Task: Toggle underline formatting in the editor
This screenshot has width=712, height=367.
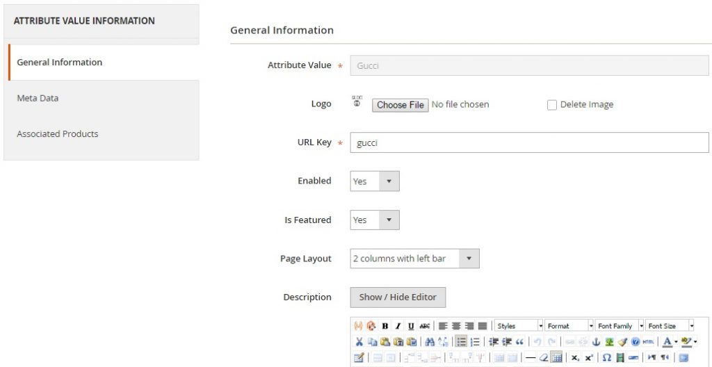Action: pos(411,326)
